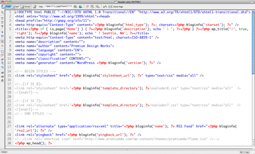
Task: Click line number 14
Action: 9,71
